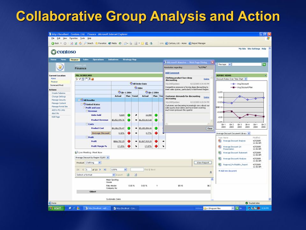
Task: Collapse the scorecard Profit group
Action: click(87, 137)
